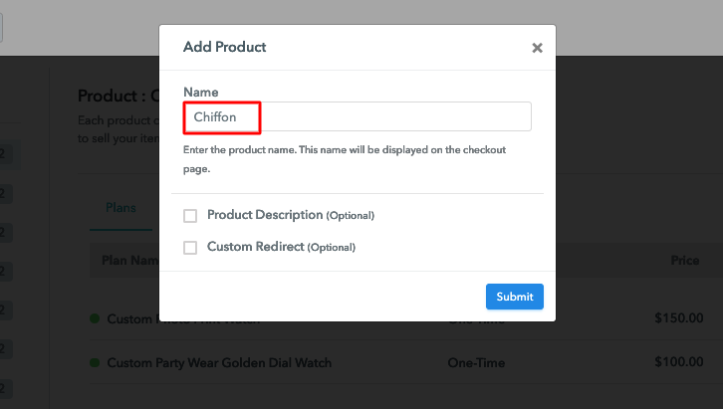Click the Product Description (Optional) label
Viewport: 723px width, 409px height.
pyautogui.click(x=291, y=215)
